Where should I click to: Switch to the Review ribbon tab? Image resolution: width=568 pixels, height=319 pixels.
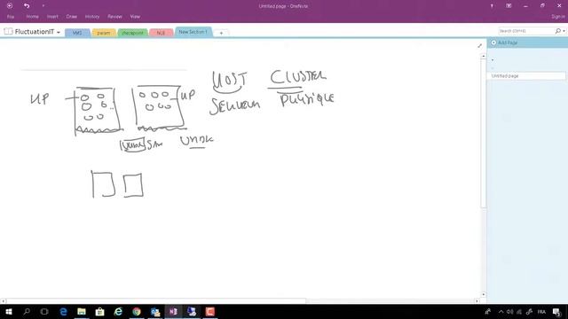coord(114,17)
